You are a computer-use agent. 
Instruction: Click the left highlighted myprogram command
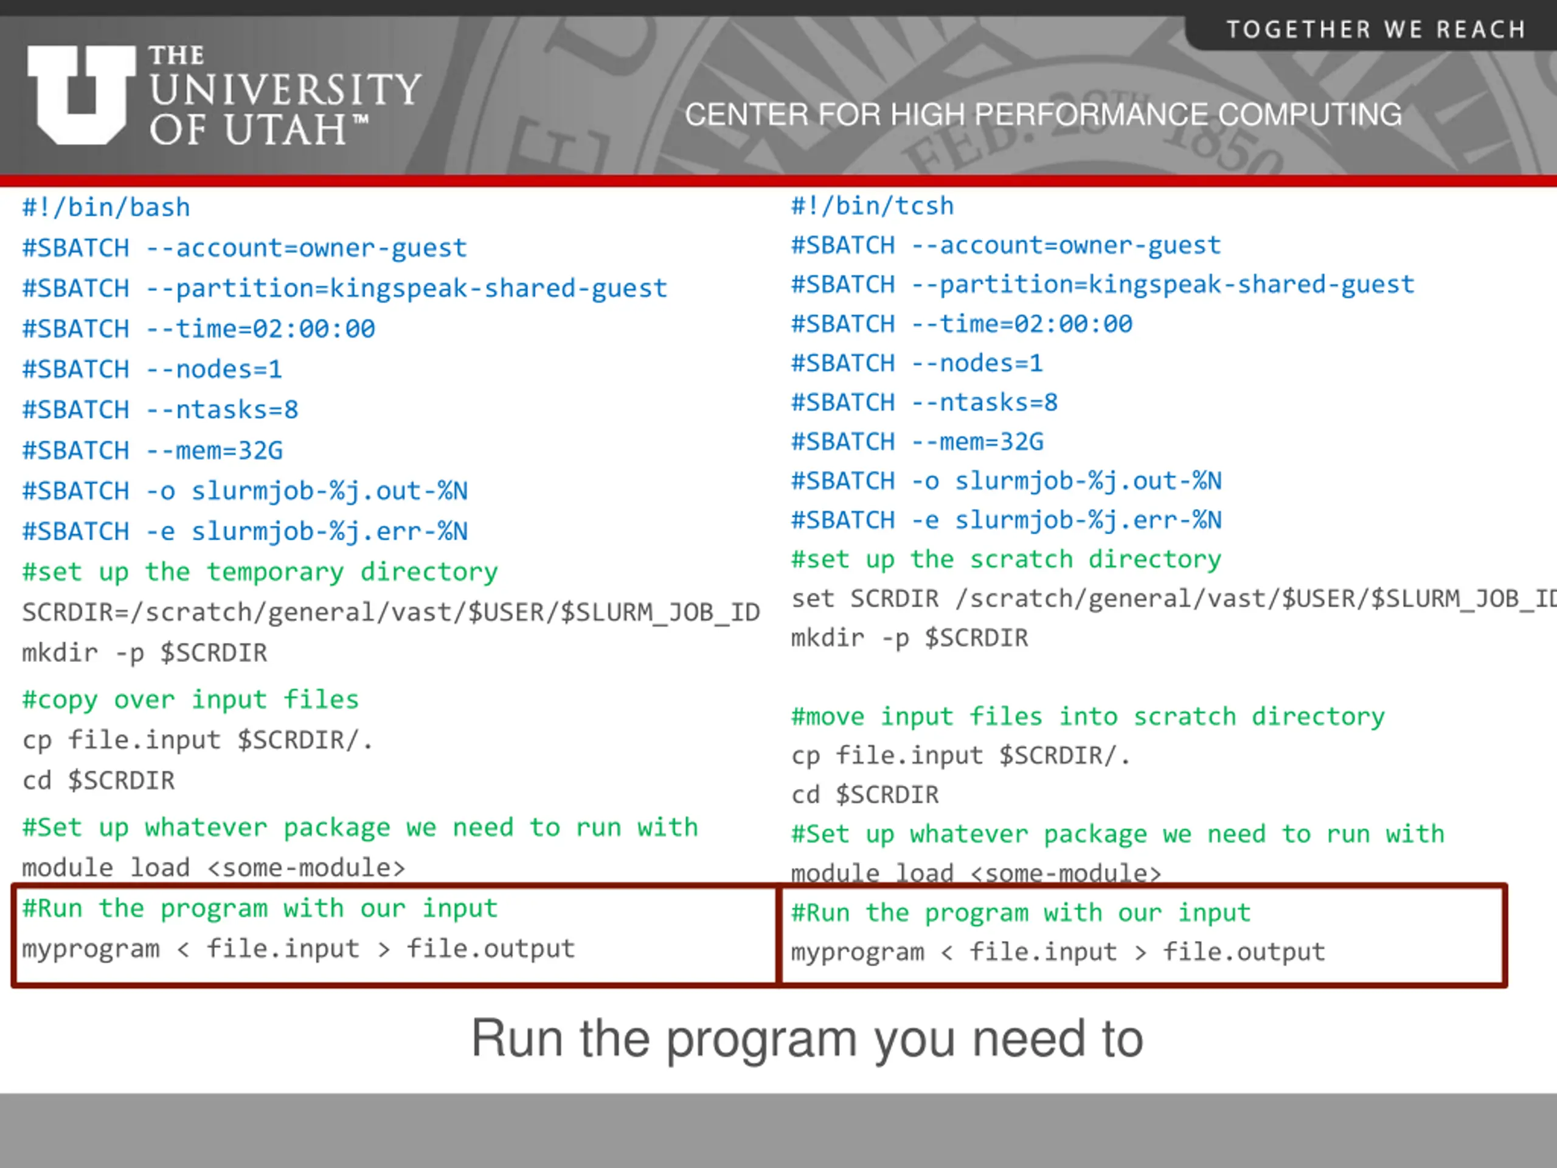299,949
